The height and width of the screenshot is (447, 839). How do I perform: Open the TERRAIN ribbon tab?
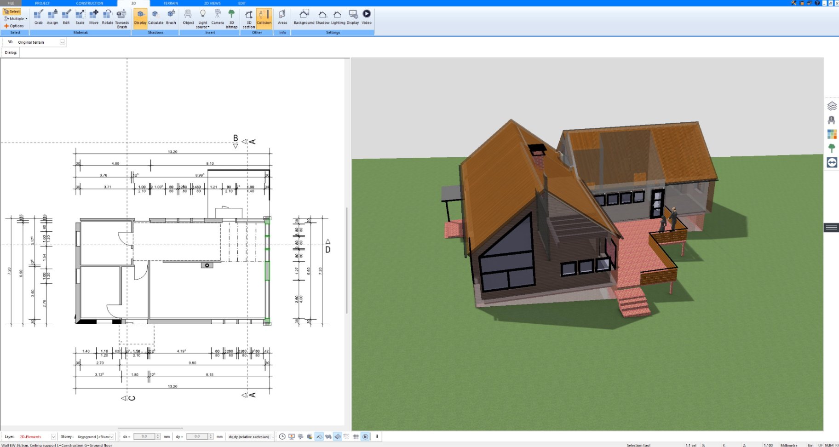point(171,3)
